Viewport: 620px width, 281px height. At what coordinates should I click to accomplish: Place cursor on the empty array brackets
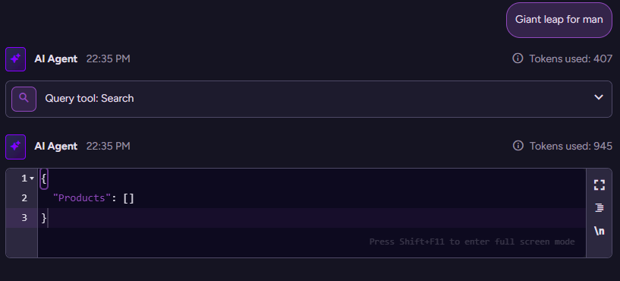tap(128, 198)
